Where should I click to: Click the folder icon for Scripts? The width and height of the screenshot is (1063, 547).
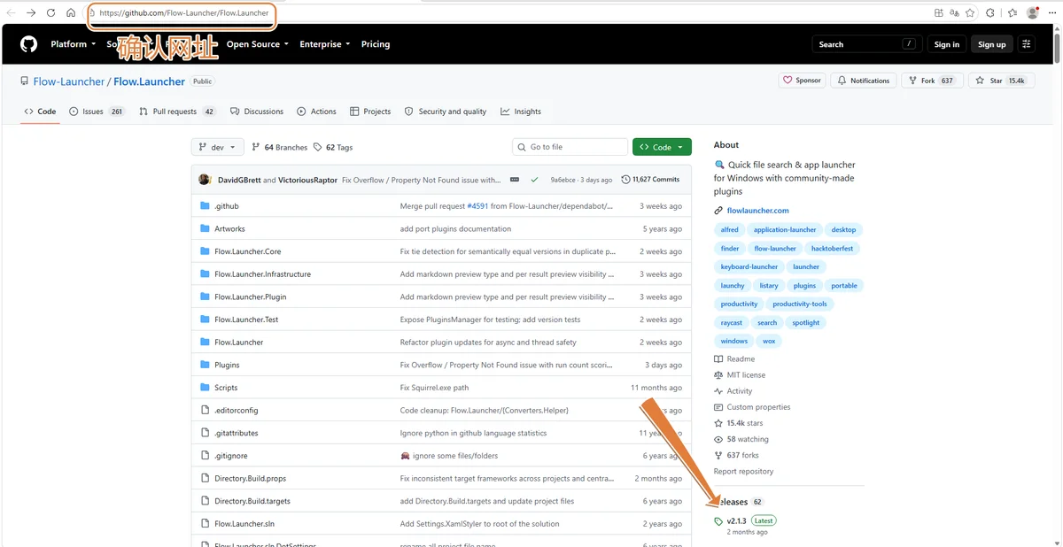pos(206,388)
